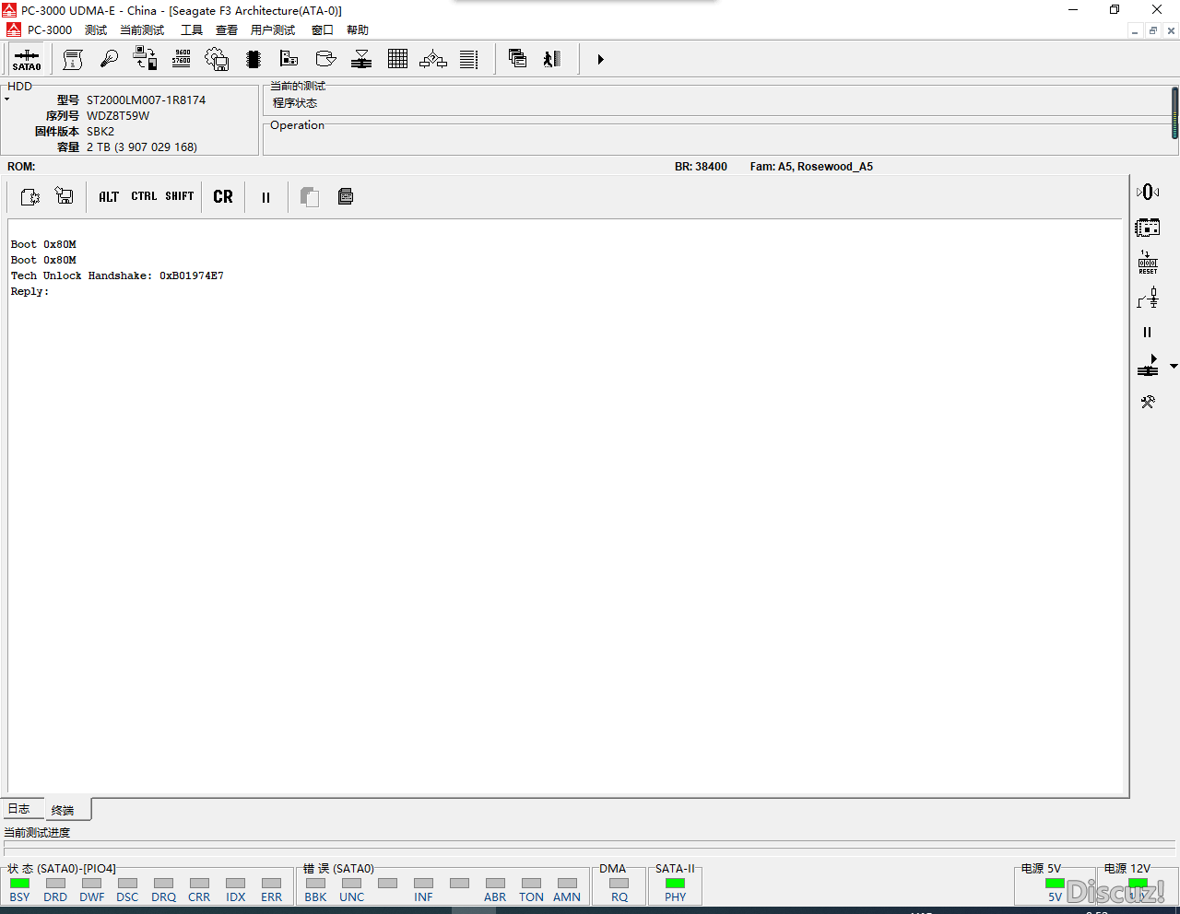Click the walking man exit icon
The width and height of the screenshot is (1180, 914).
[552, 59]
